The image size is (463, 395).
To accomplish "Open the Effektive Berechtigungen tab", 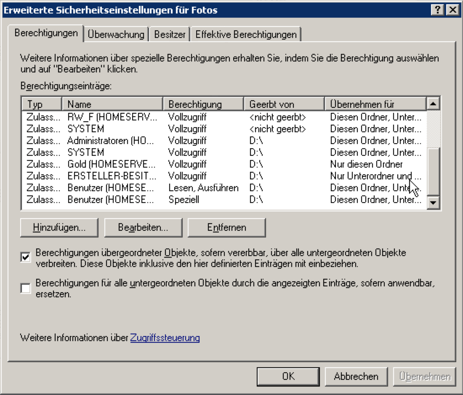I will 246,35.
